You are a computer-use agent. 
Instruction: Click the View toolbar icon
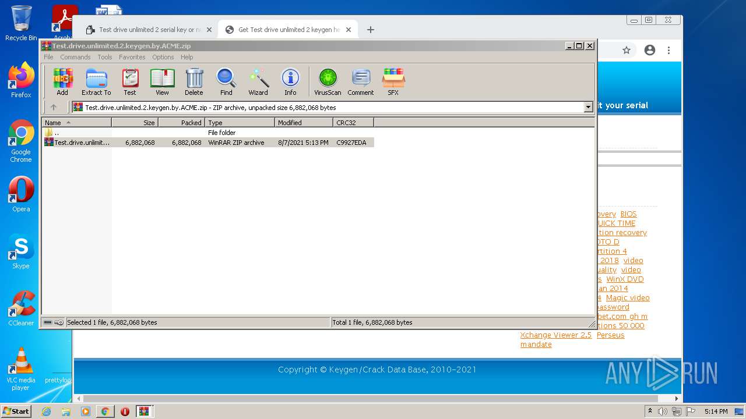tap(162, 81)
